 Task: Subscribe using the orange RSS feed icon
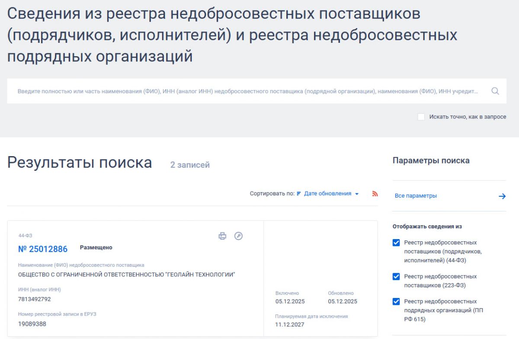(x=375, y=194)
